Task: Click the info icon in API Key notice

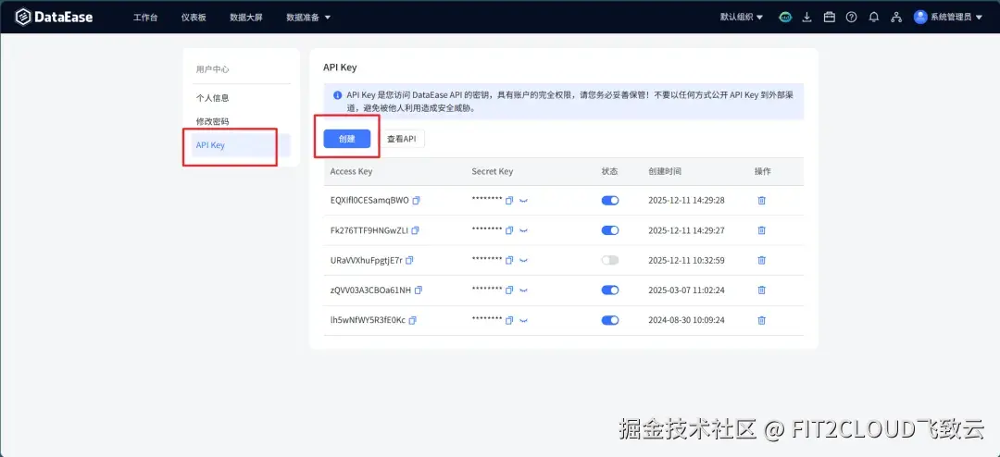Action: [x=337, y=95]
